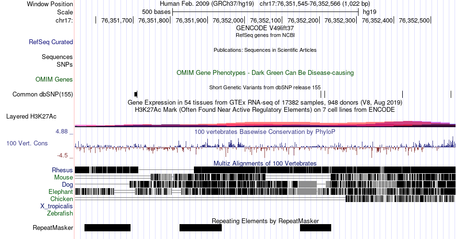Click the SNPs track label
The height and width of the screenshot is (239, 456).
coord(65,64)
